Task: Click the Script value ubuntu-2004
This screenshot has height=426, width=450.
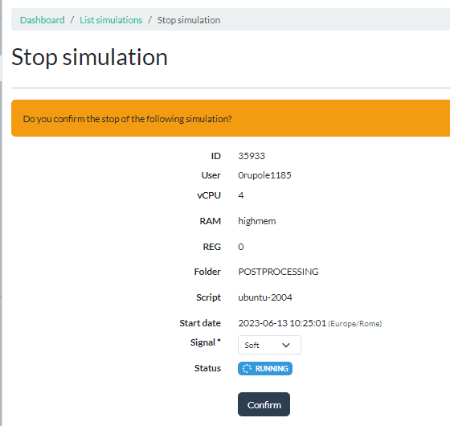Action: pyautogui.click(x=265, y=297)
